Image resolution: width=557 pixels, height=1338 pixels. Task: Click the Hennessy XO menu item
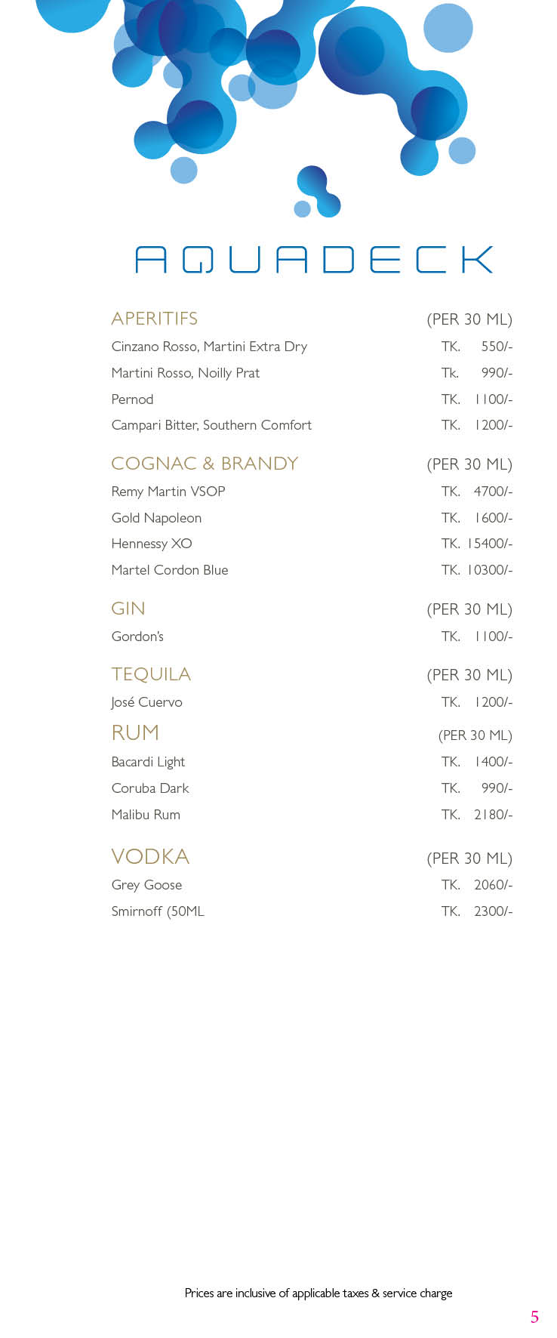[x=152, y=544]
